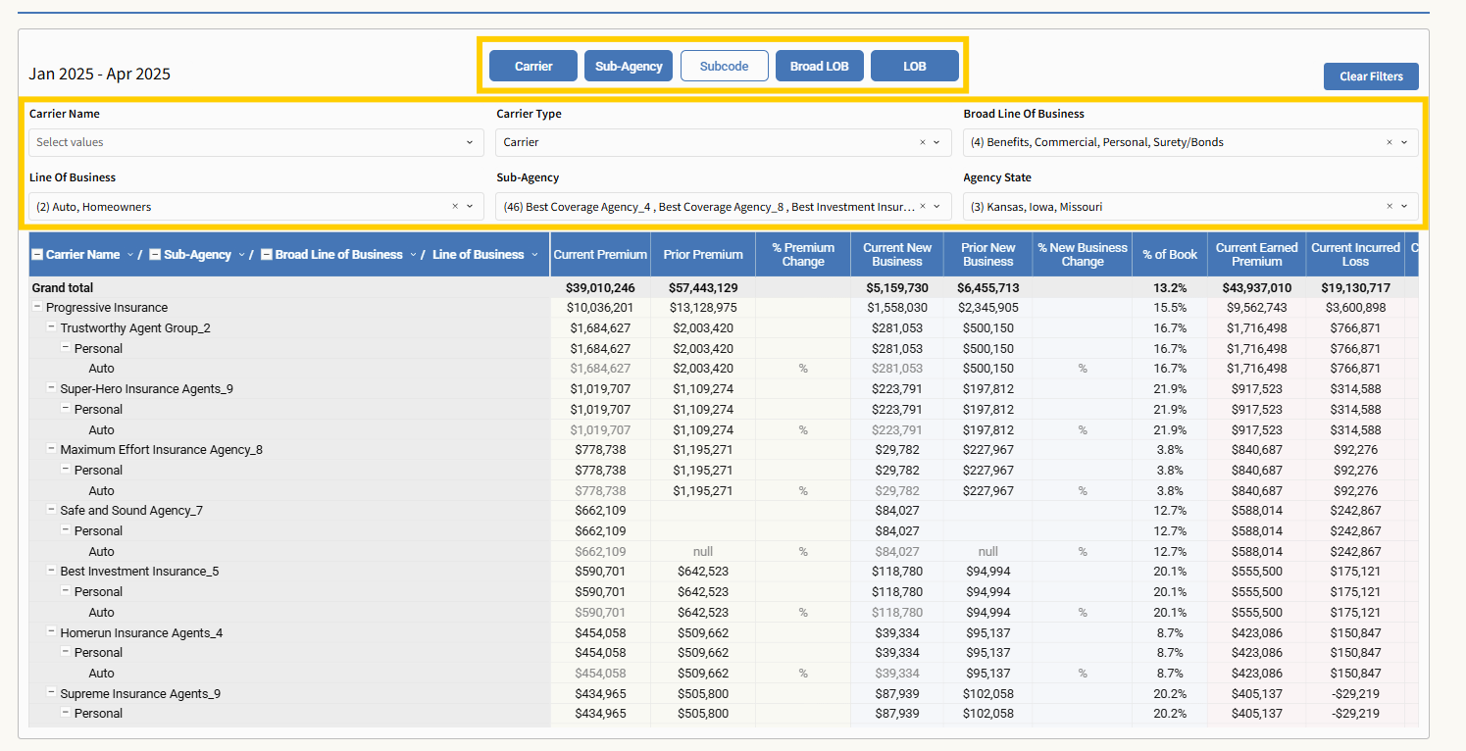1466x751 pixels.
Task: Open the Agency State dropdown arrow
Action: [1405, 207]
